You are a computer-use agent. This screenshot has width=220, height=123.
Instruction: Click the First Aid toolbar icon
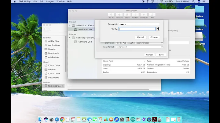(111, 15)
